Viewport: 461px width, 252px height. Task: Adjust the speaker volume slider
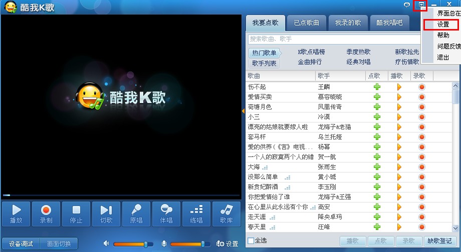[x=133, y=244]
